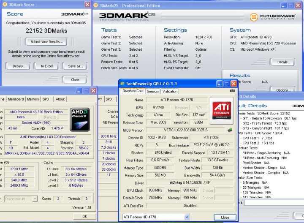Click the Futuremark Corporation logo
304x223 pixels.
[273, 17]
